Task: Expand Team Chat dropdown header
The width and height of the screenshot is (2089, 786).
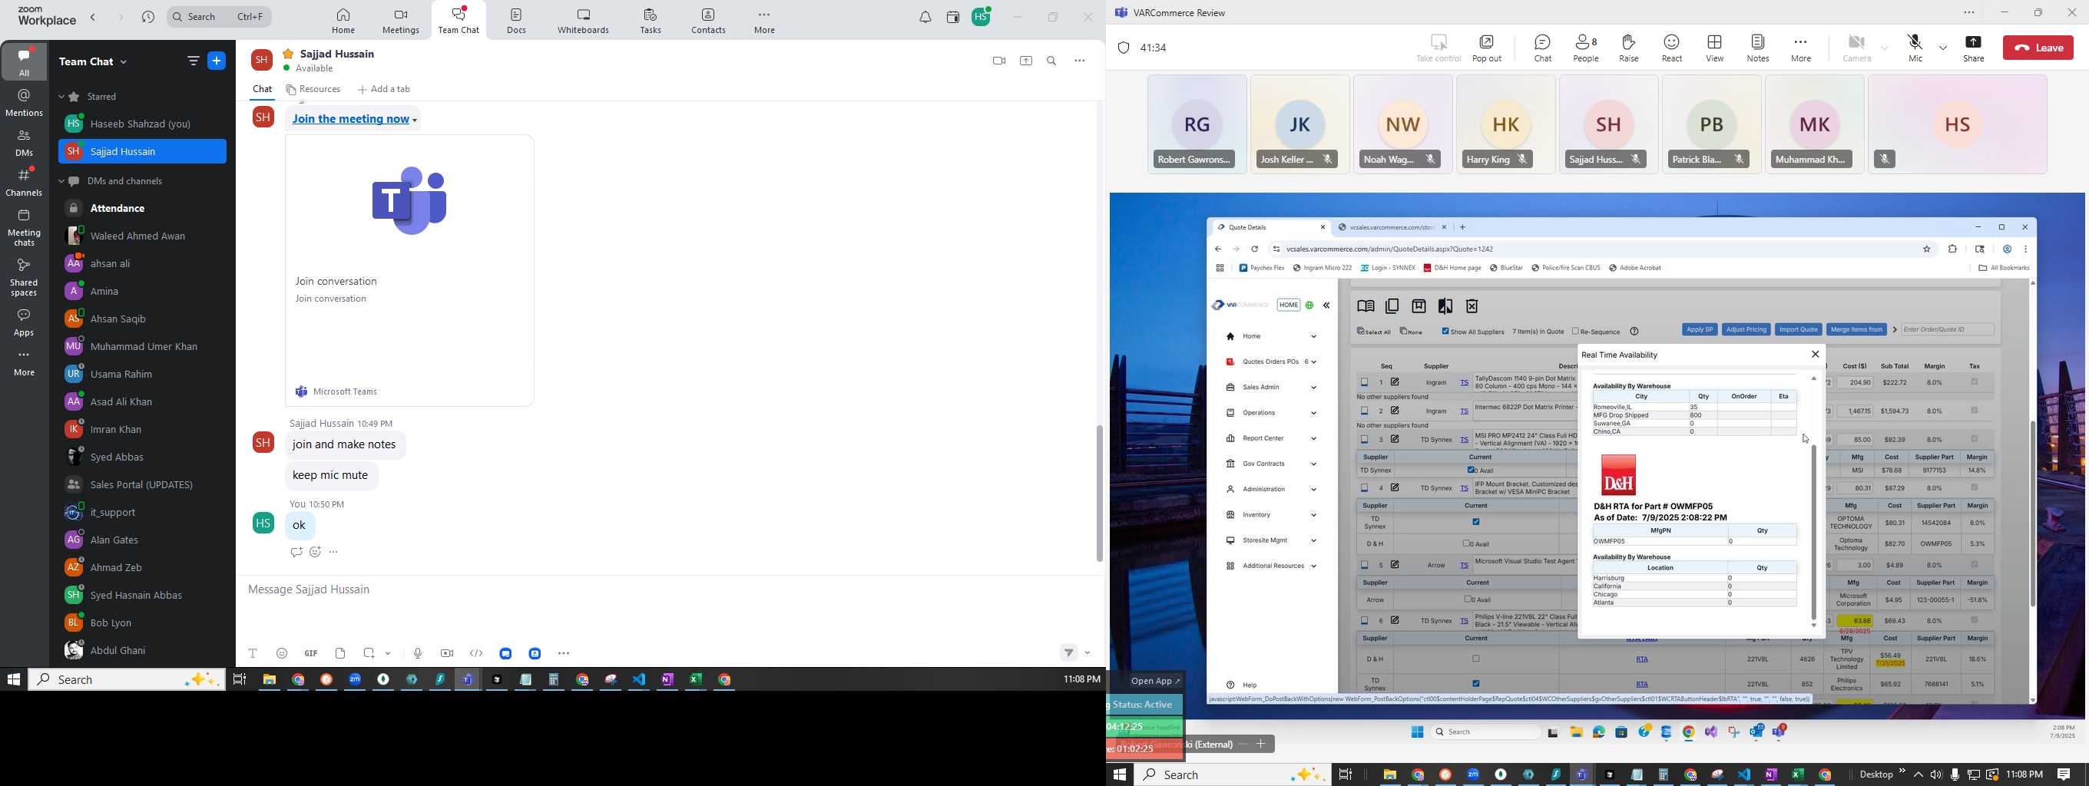Action: click(x=93, y=61)
